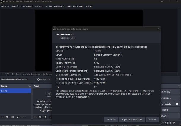This screenshot has height=126, width=181.
Task: Remove selected scene with trash icon
Action: tap(7, 117)
